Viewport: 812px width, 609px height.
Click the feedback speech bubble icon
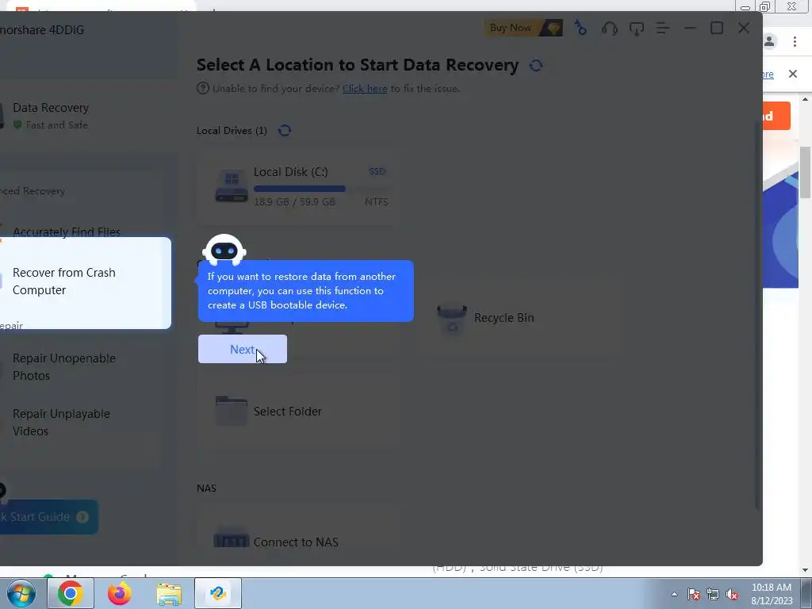(x=637, y=29)
